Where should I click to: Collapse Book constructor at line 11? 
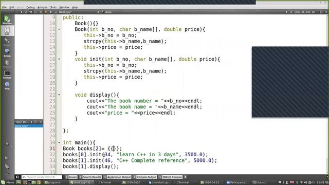[59, 29]
